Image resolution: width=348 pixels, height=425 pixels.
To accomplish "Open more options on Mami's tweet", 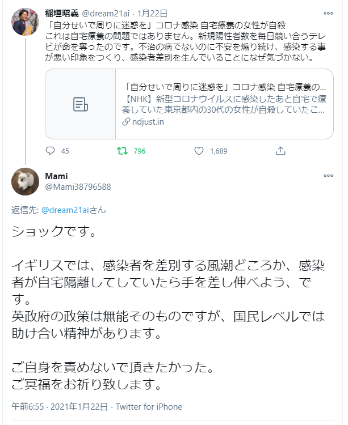I will [328, 176].
